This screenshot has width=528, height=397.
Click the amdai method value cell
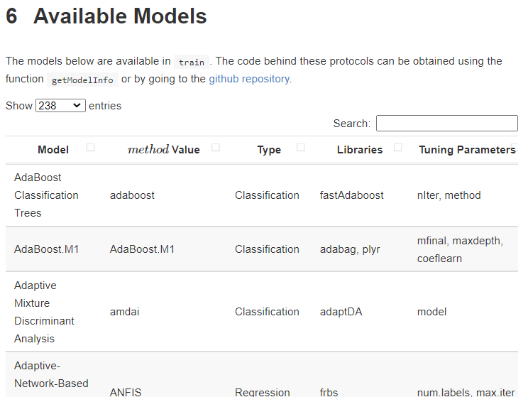[x=125, y=312]
